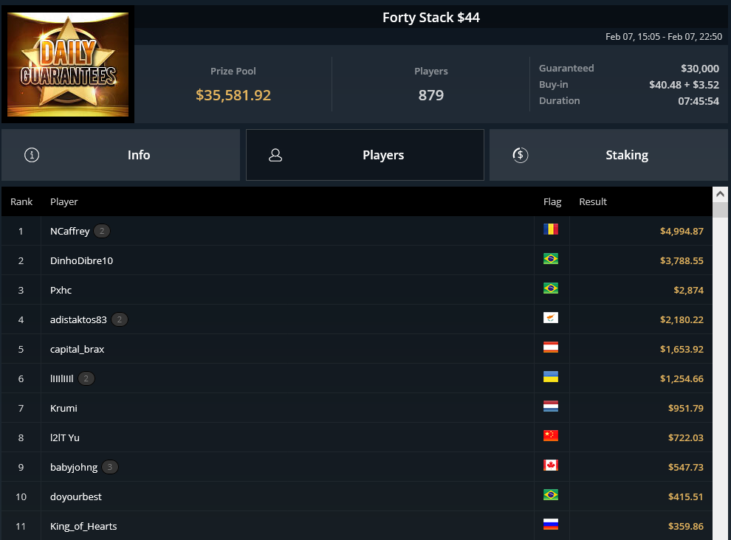Click the Austria flag for capital_brax

pos(551,347)
